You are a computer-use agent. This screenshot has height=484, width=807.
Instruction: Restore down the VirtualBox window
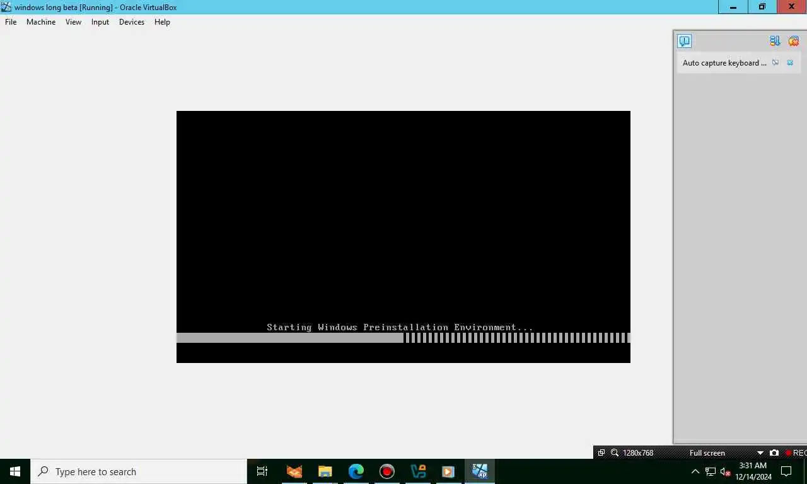pos(762,7)
